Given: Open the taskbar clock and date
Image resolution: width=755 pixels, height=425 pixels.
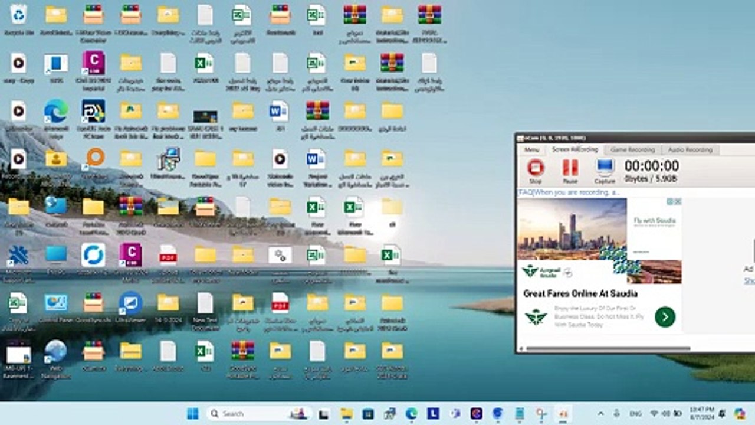Looking at the screenshot, I should [x=701, y=413].
